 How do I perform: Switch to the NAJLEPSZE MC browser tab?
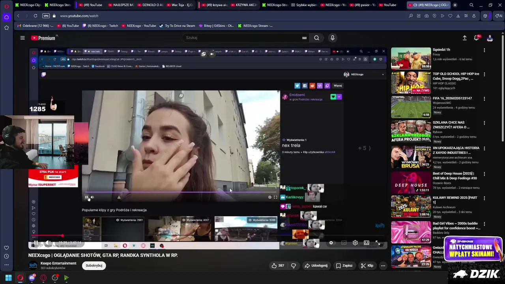click(122, 5)
